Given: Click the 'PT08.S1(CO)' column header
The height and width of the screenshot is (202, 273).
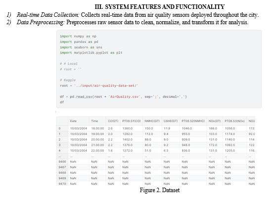Looking at the screenshot, I should click(132, 121).
